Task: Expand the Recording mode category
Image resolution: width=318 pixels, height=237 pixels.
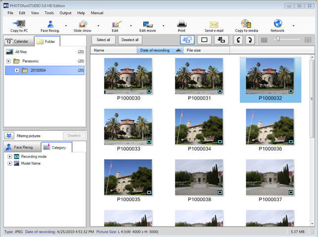Action: tap(9, 157)
